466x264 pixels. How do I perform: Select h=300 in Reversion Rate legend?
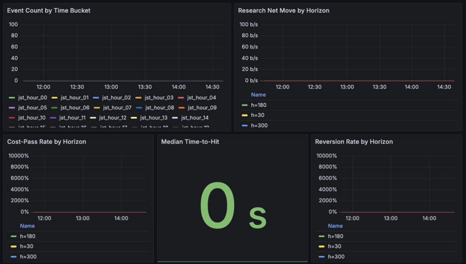point(335,257)
